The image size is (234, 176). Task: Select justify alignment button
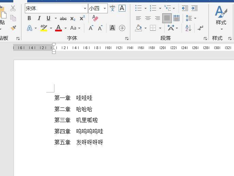[x=167, y=18]
